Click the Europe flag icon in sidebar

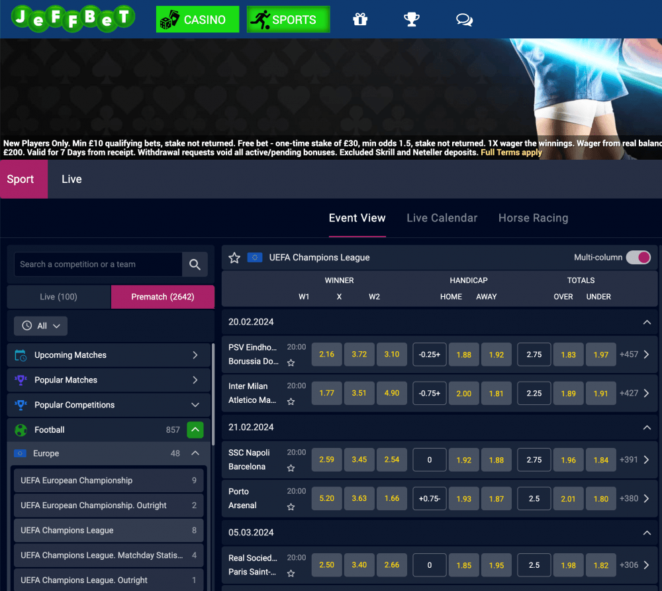pos(21,453)
